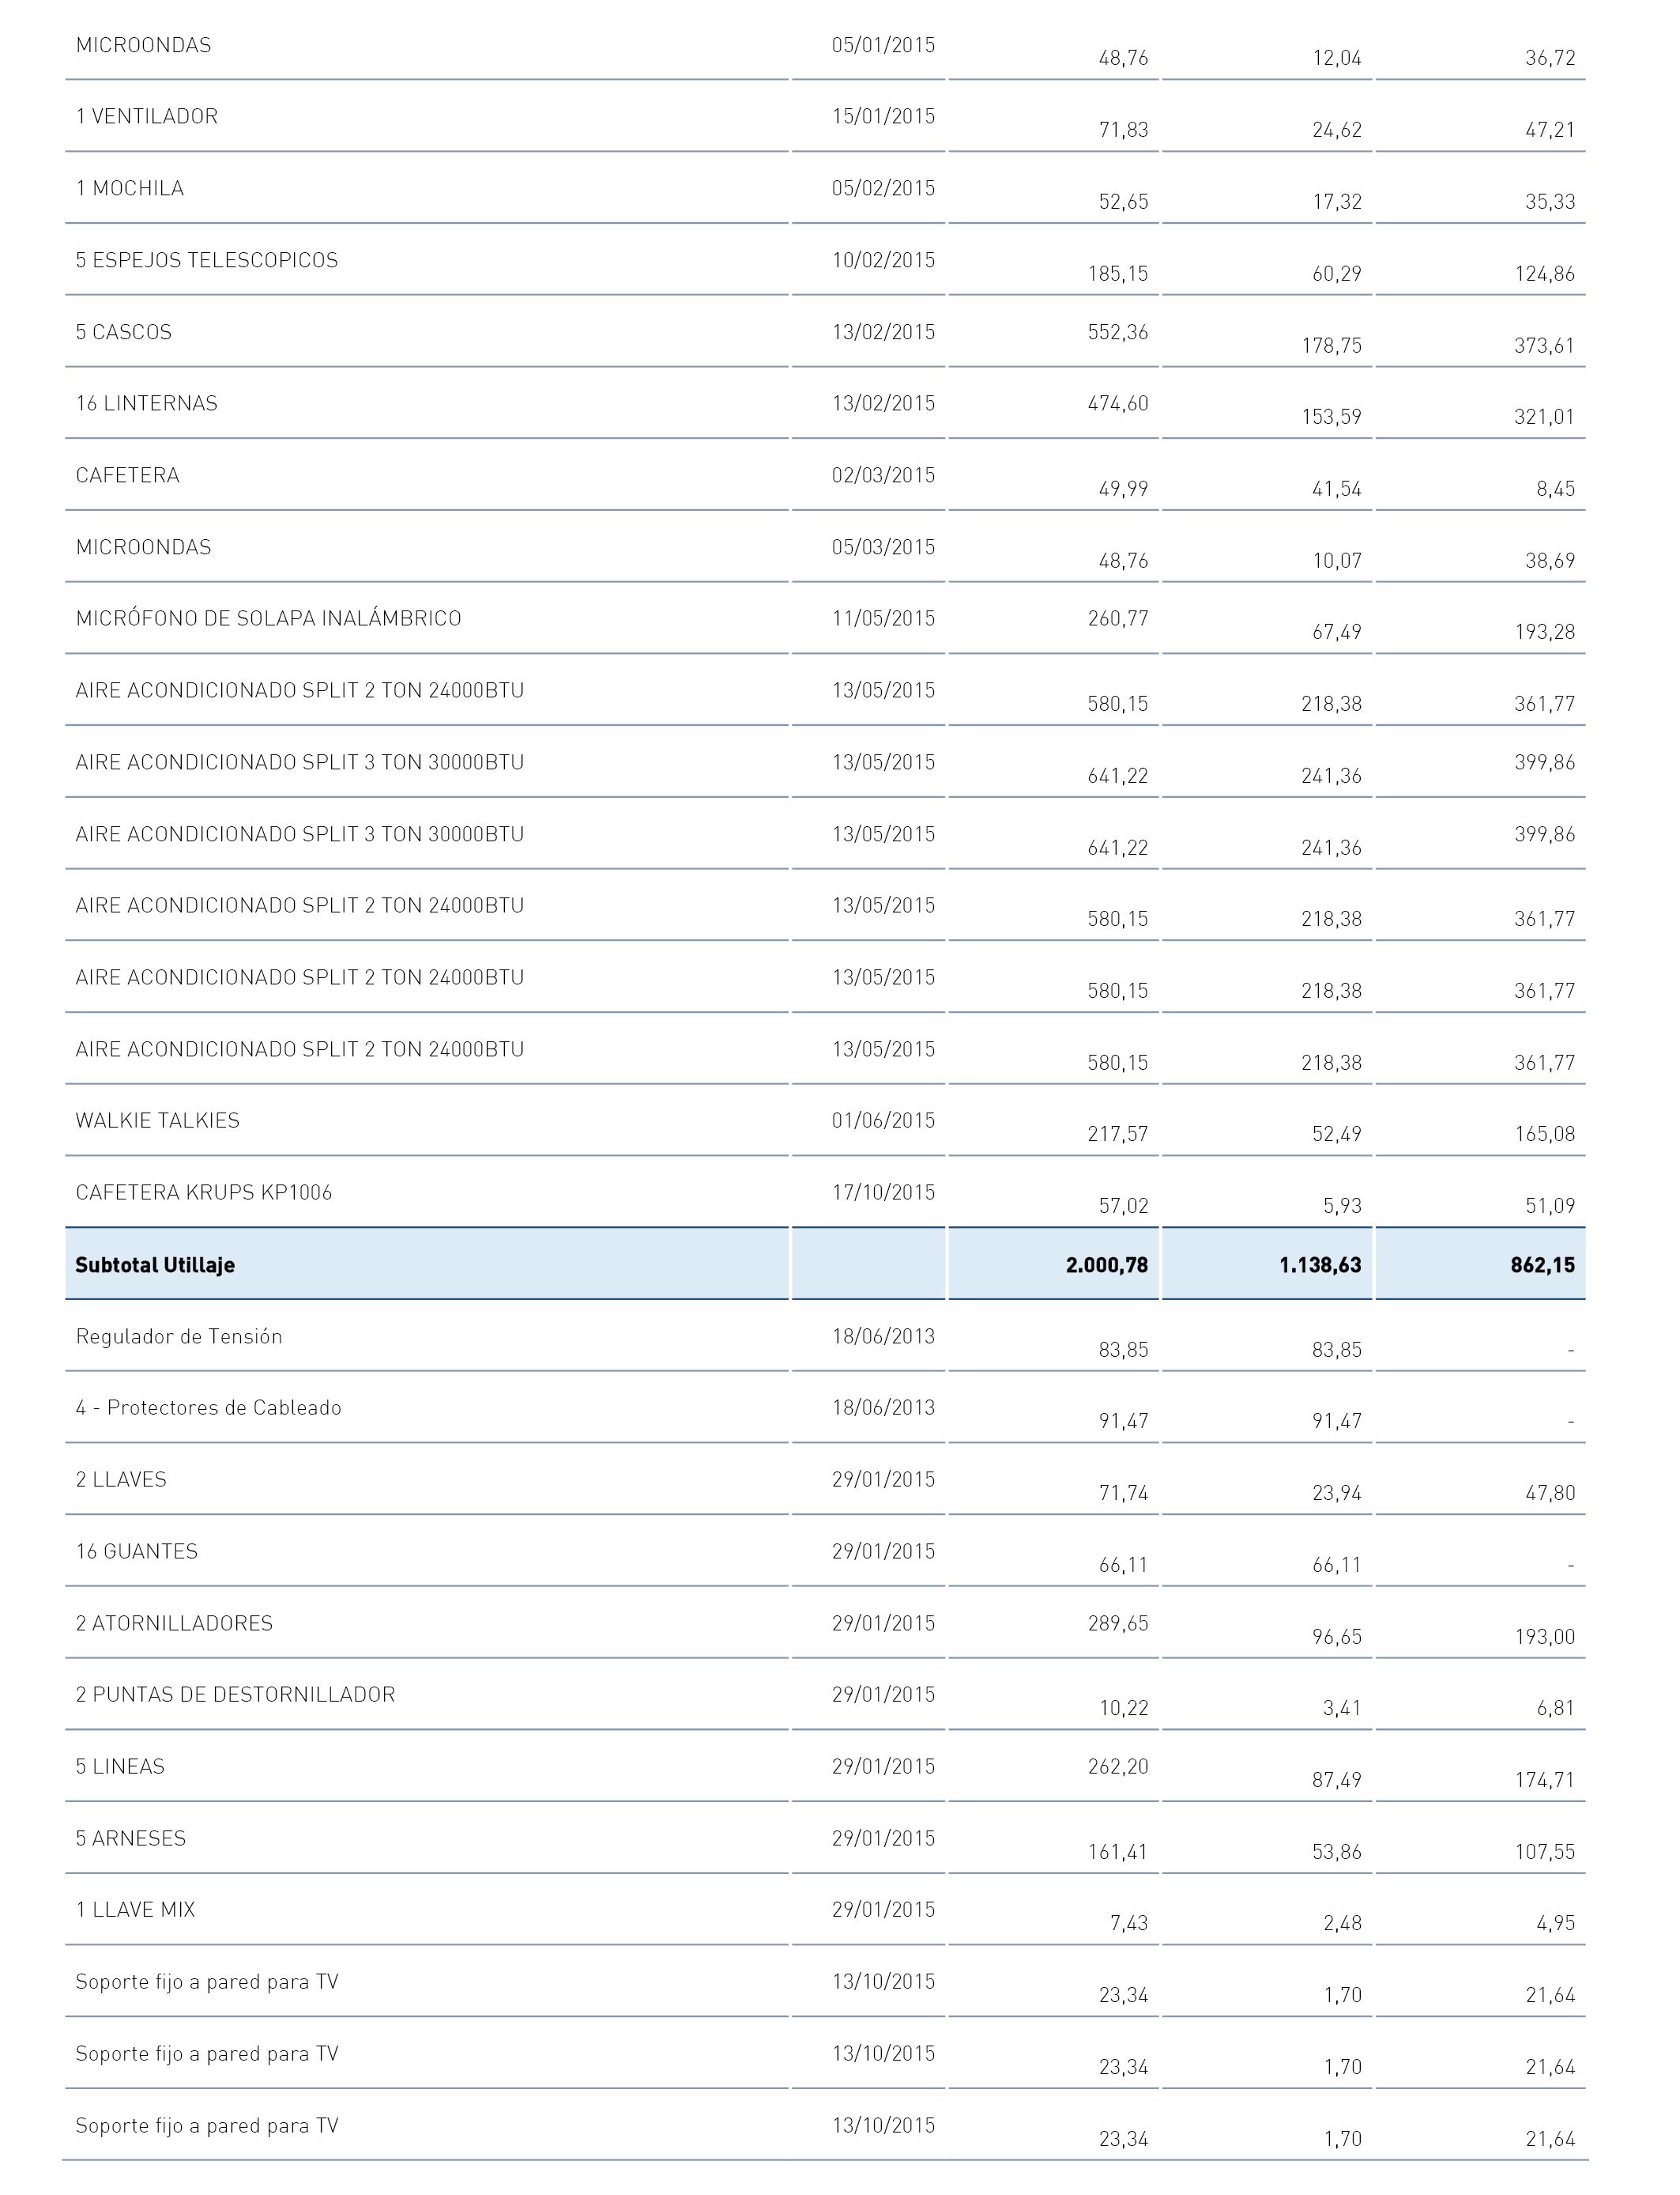Screen dimensions: 1680x2195
Task: Select the WALKIE TALKIES item name
Action: pos(158,1120)
